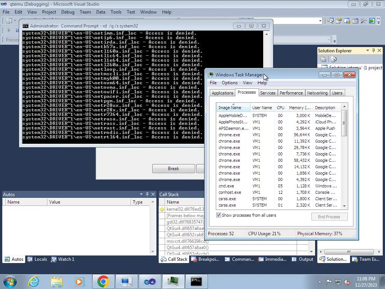Viewport: 385px width, 289px height.
Task: Open Task Manager View menu
Action: (247, 82)
